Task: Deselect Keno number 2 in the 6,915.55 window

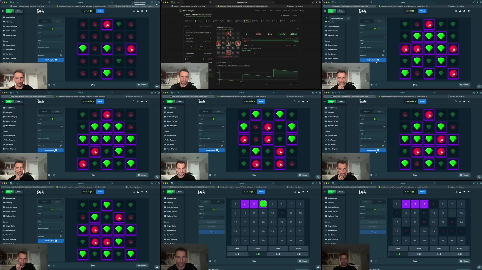Action: (x=406, y=204)
